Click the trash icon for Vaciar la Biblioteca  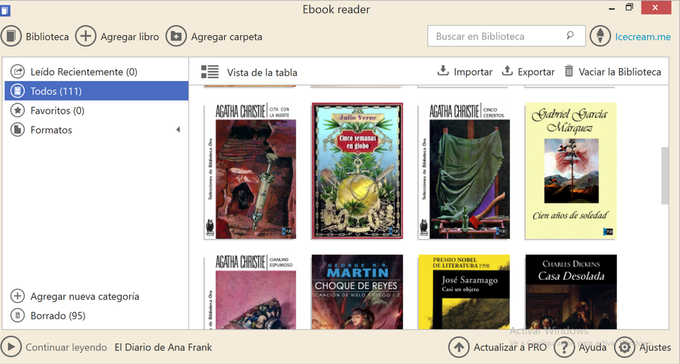pos(569,71)
